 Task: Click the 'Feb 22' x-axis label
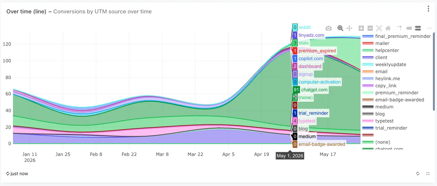pos(129,154)
